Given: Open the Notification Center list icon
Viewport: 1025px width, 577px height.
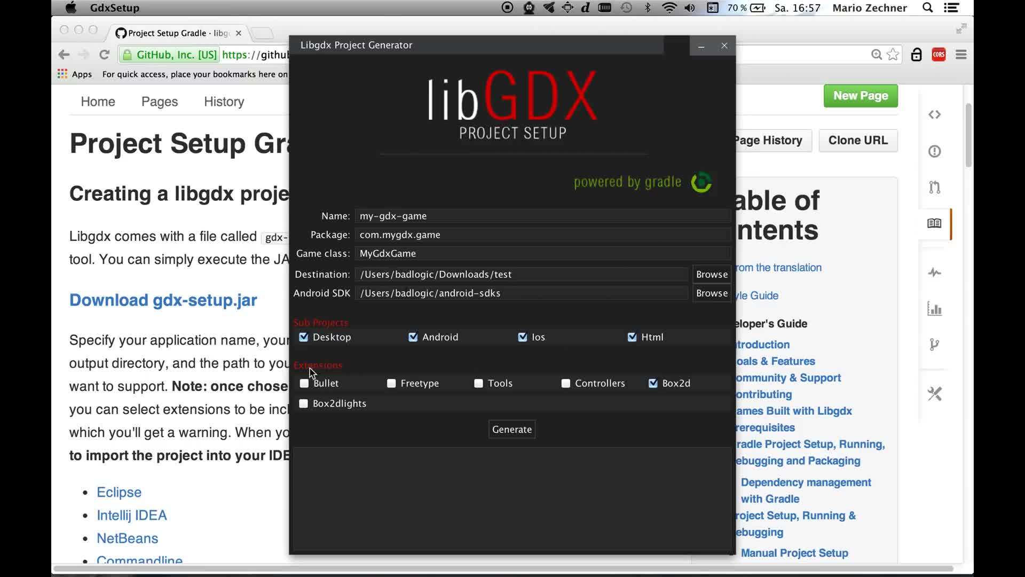Looking at the screenshot, I should [951, 7].
